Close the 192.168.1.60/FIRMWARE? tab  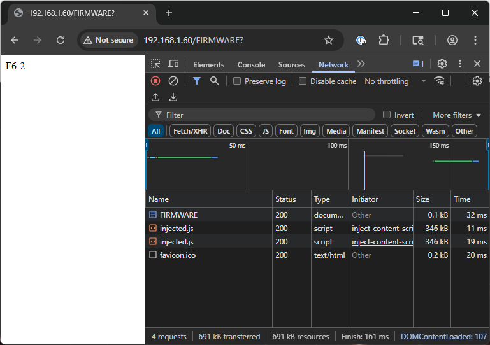pos(146,13)
